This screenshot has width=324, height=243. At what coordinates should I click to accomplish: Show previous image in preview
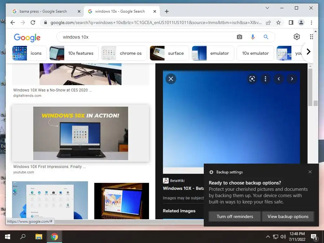[x=278, y=79]
